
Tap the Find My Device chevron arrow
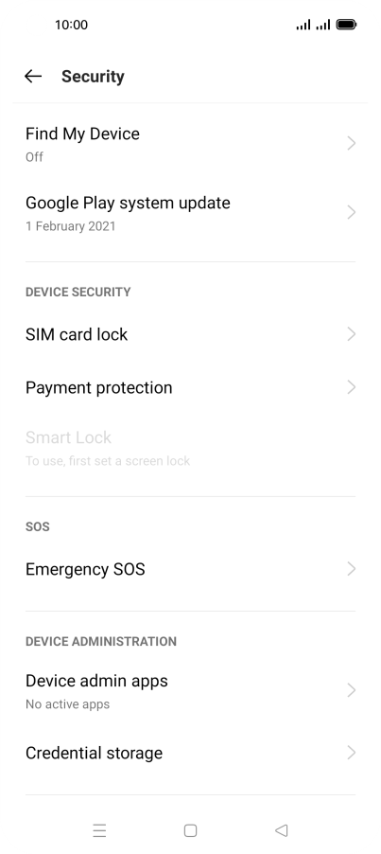[351, 143]
